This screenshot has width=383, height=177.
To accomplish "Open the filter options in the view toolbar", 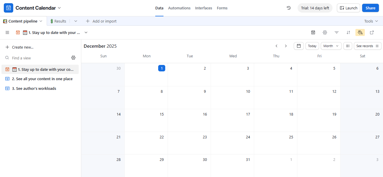I will point(336,32).
